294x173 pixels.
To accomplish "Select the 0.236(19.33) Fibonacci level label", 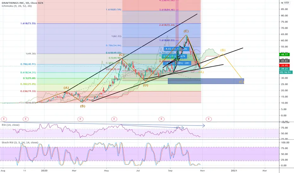I will coord(28,91).
